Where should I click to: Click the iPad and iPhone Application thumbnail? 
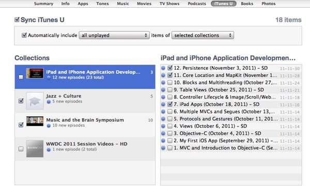[35, 73]
